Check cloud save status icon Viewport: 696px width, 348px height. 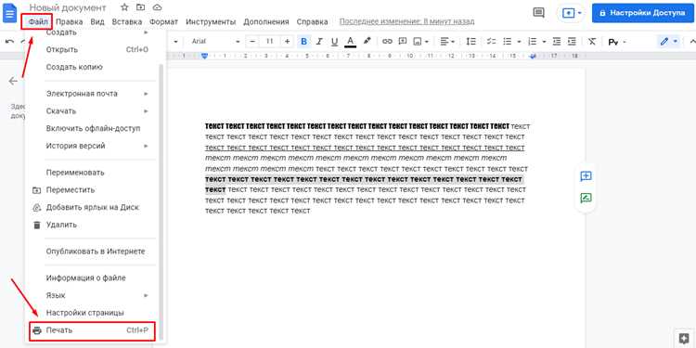[x=157, y=7]
